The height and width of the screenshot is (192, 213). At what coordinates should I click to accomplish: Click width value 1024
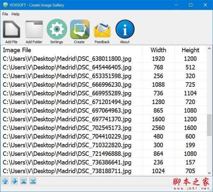coord(159,171)
